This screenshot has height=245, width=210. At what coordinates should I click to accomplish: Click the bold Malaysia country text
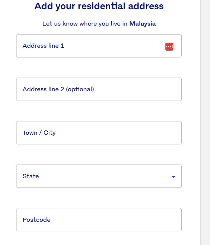pyautogui.click(x=143, y=24)
